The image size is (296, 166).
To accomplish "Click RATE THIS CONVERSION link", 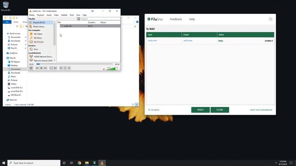I will coord(261,110).
